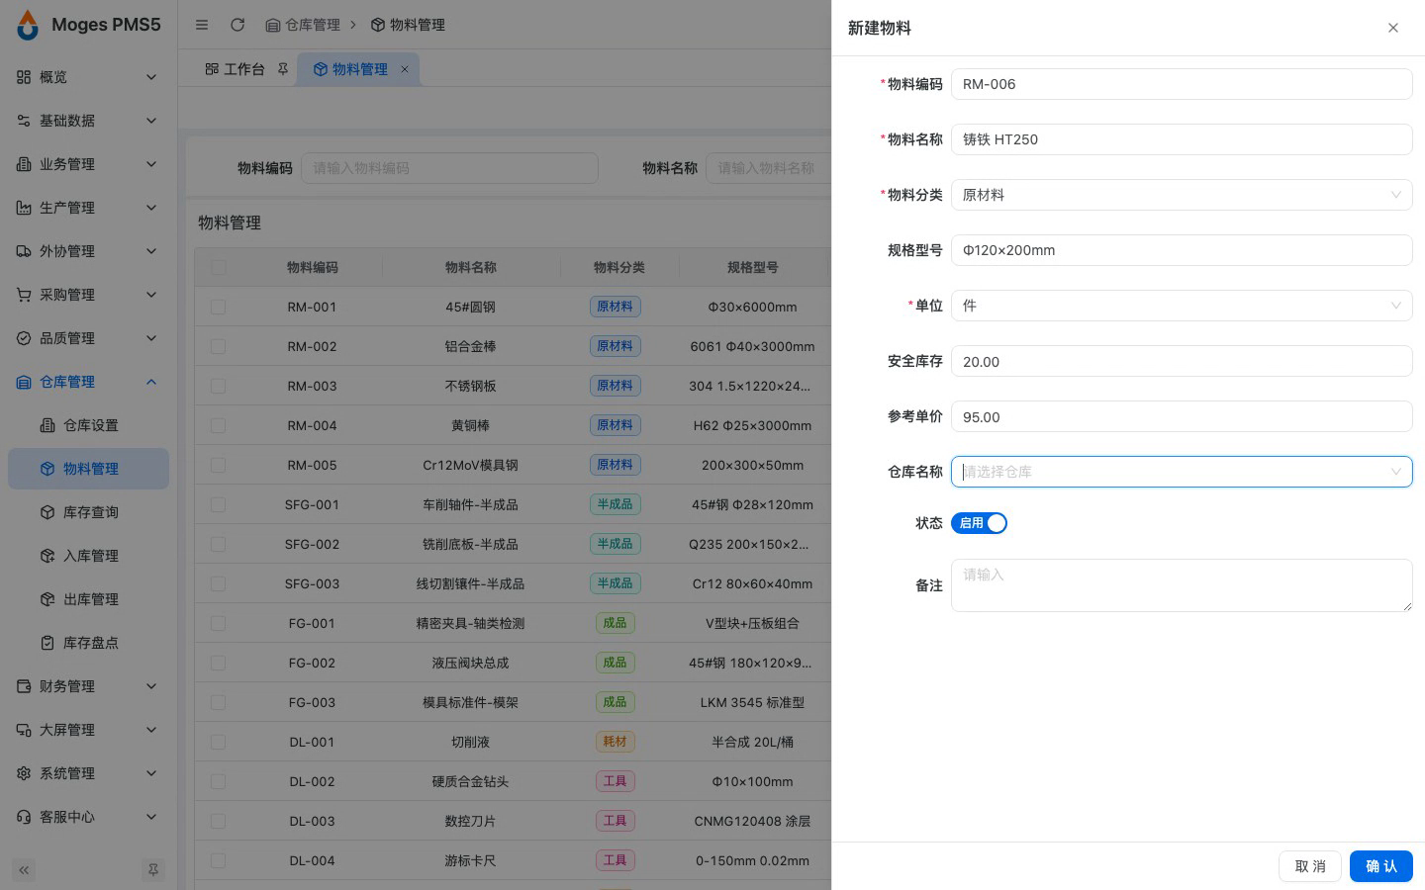
Task: Click the 品质管理 check icon
Action: (x=24, y=338)
